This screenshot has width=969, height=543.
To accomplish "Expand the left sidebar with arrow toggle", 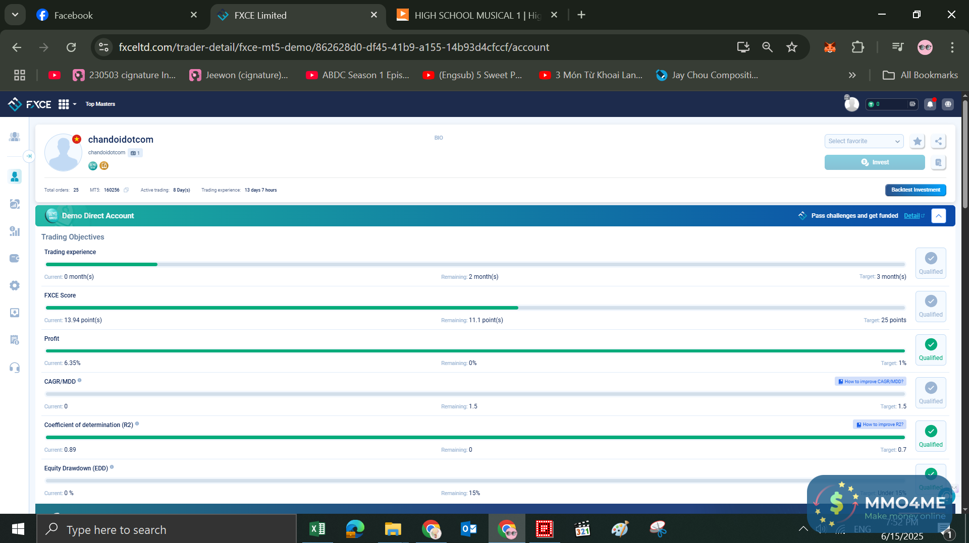I will (29, 156).
